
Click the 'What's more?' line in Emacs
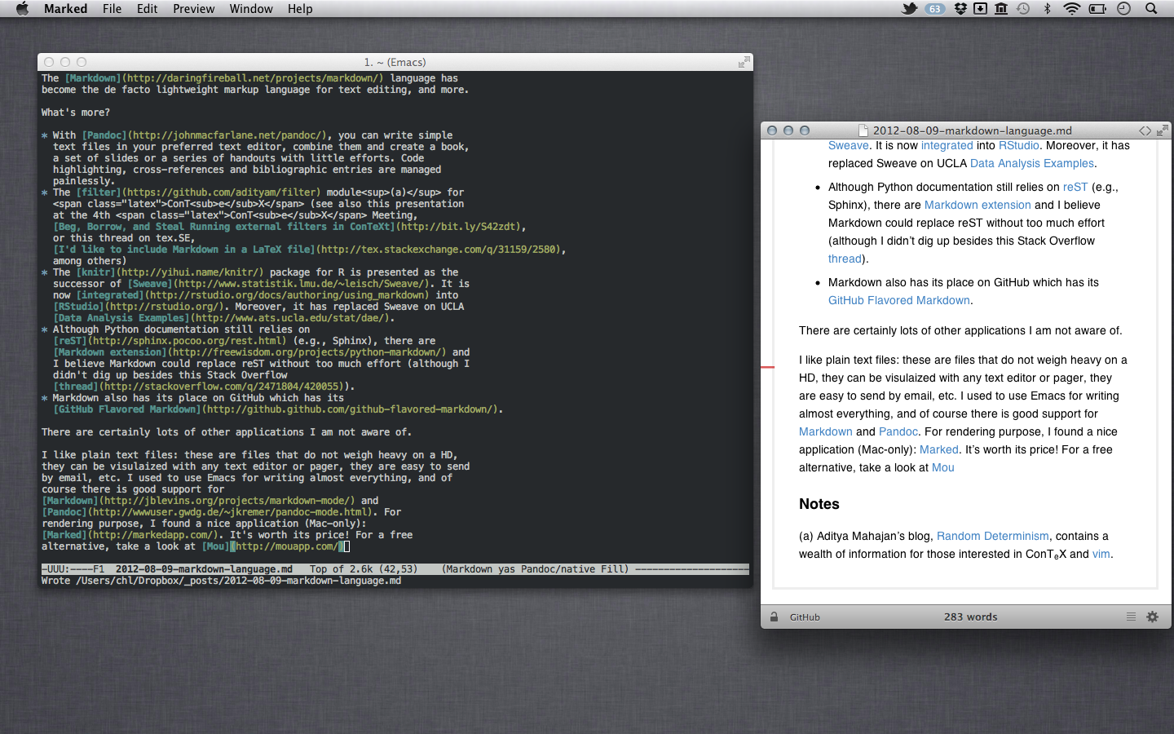[76, 113]
